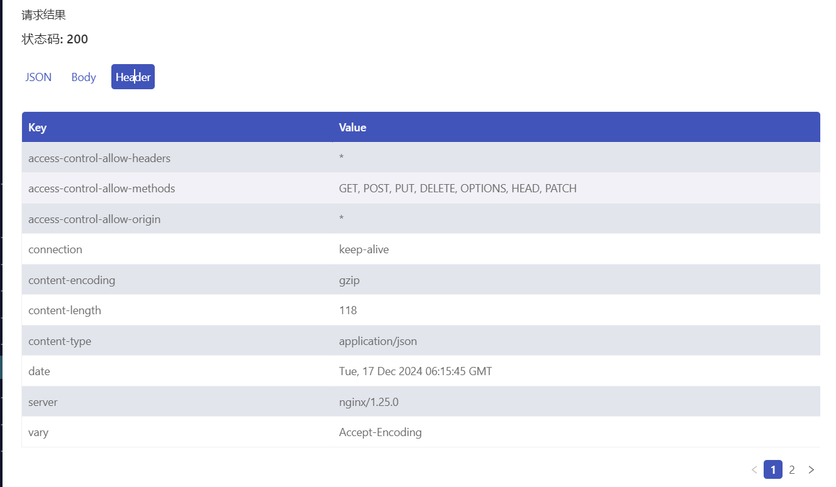
Task: Click the content-length key cell
Action: click(x=177, y=310)
